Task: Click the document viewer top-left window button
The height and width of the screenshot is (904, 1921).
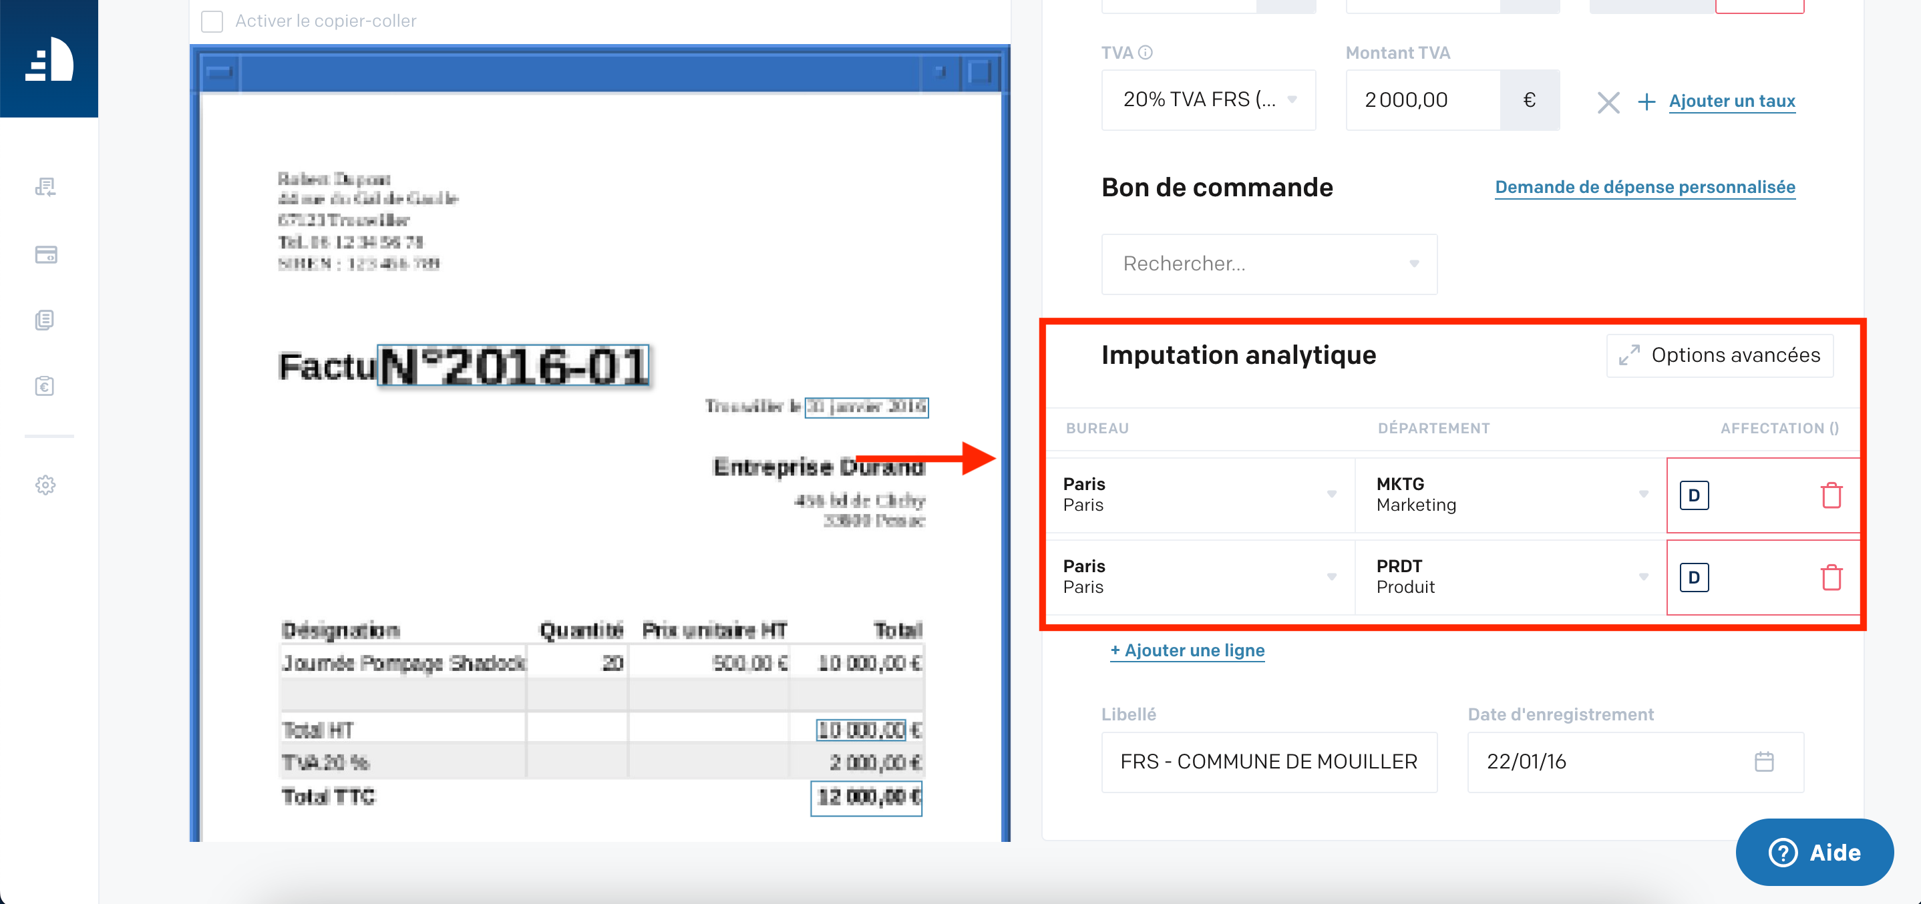Action: tap(220, 72)
